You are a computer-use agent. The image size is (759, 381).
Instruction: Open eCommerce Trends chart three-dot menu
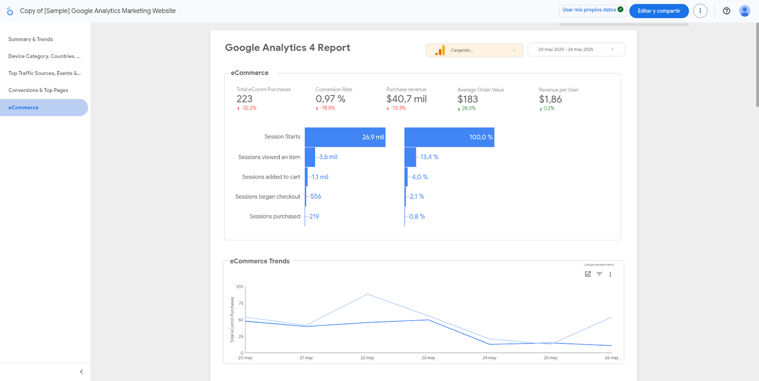click(x=610, y=274)
